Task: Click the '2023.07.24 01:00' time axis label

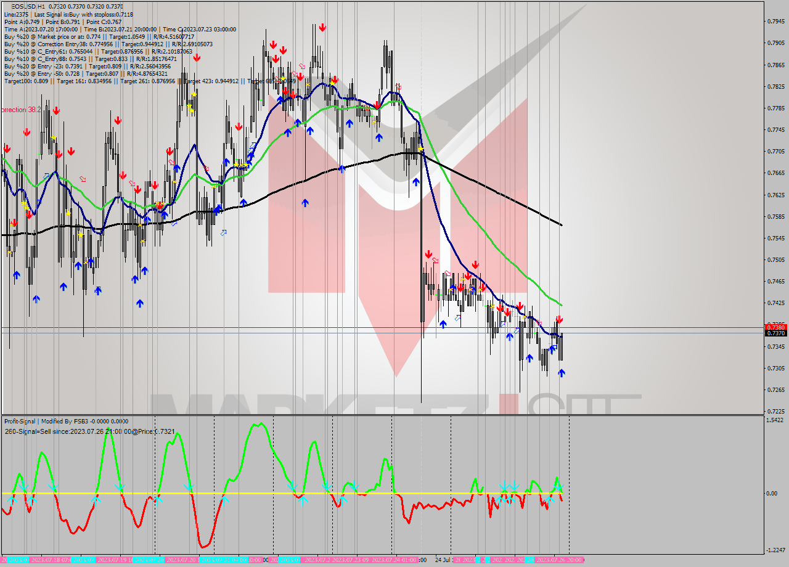Action: (394, 560)
